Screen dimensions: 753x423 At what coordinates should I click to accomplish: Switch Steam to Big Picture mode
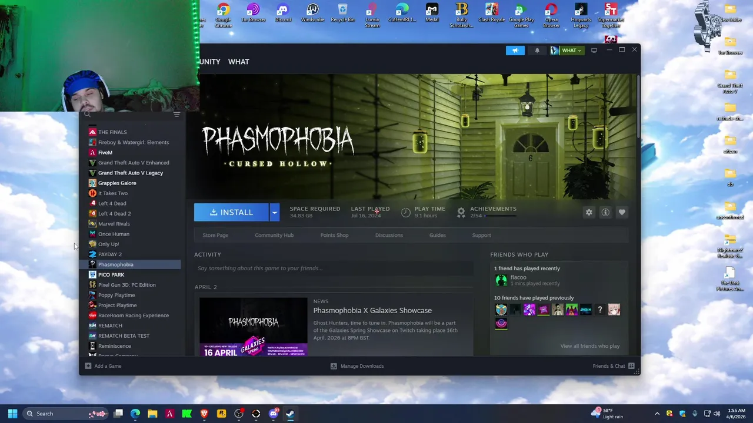click(594, 51)
